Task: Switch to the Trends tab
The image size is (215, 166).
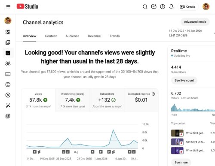Action: pyautogui.click(x=114, y=36)
